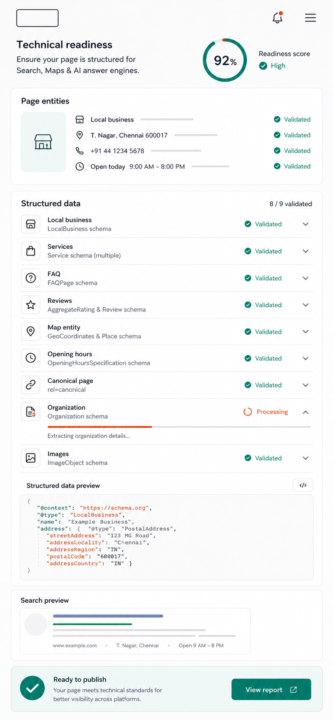Expand the Services row

point(306,251)
